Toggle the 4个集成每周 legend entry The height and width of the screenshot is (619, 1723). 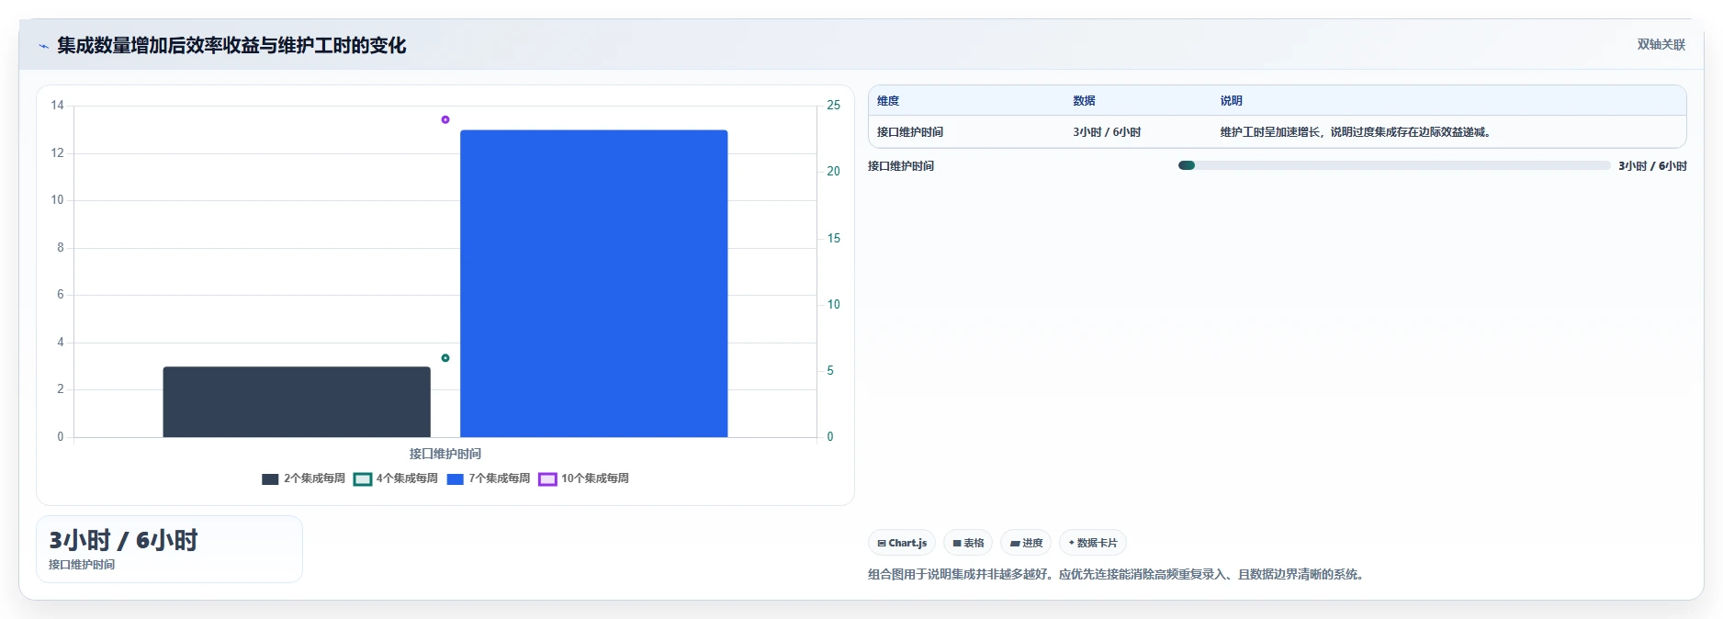pyautogui.click(x=396, y=478)
